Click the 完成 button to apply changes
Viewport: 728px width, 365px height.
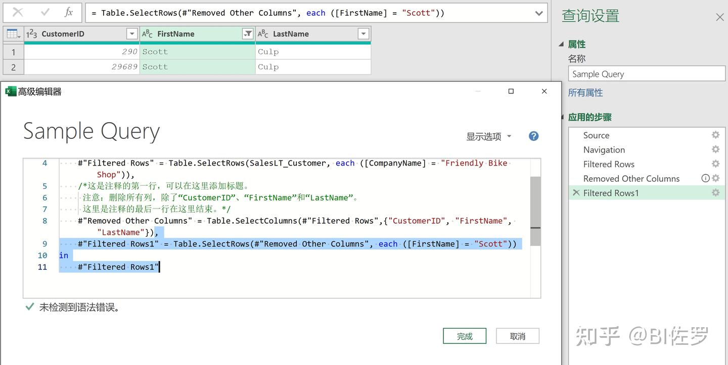point(464,335)
